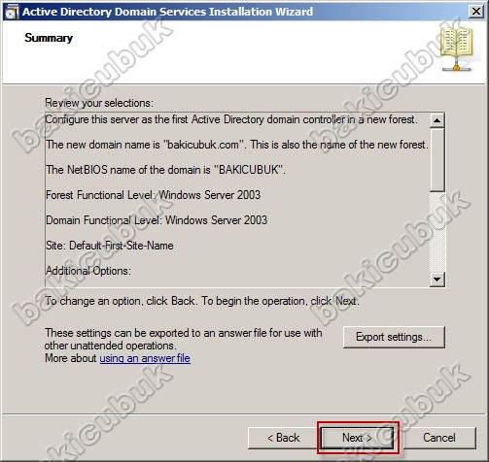
Task: Click the scroll up arrow in the summary box
Action: [x=437, y=120]
